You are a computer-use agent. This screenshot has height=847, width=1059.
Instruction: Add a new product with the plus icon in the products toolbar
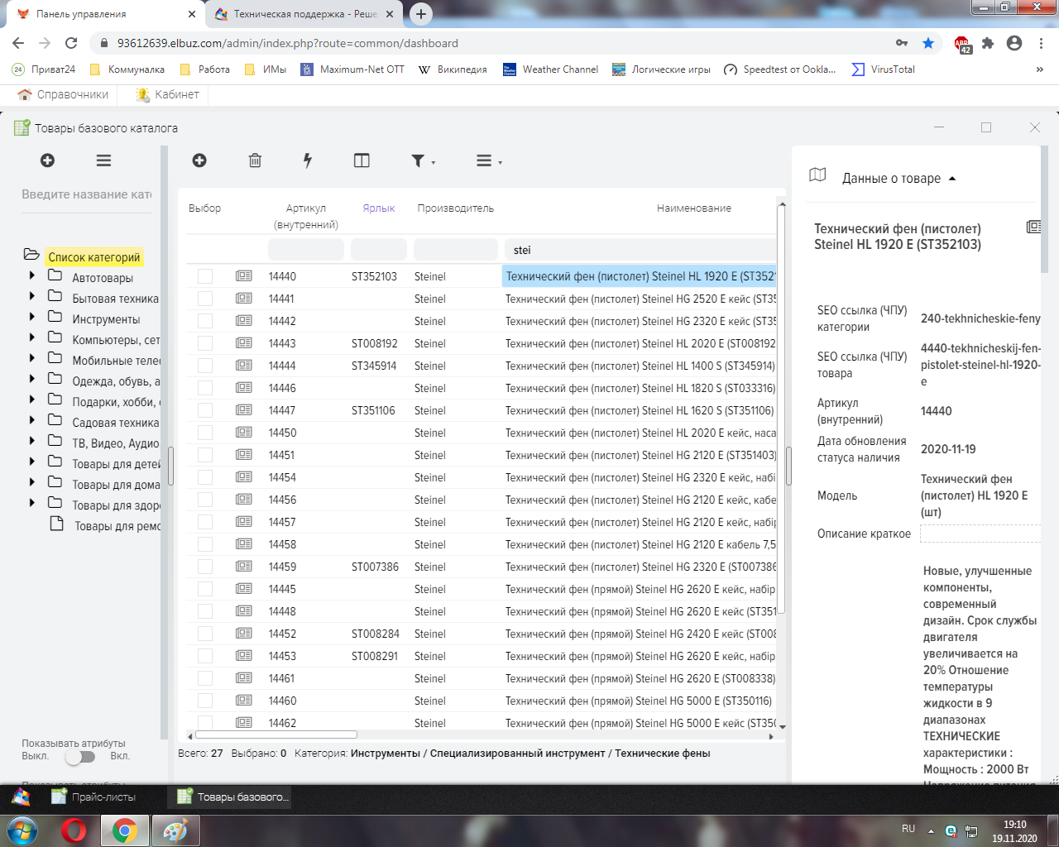pos(199,160)
